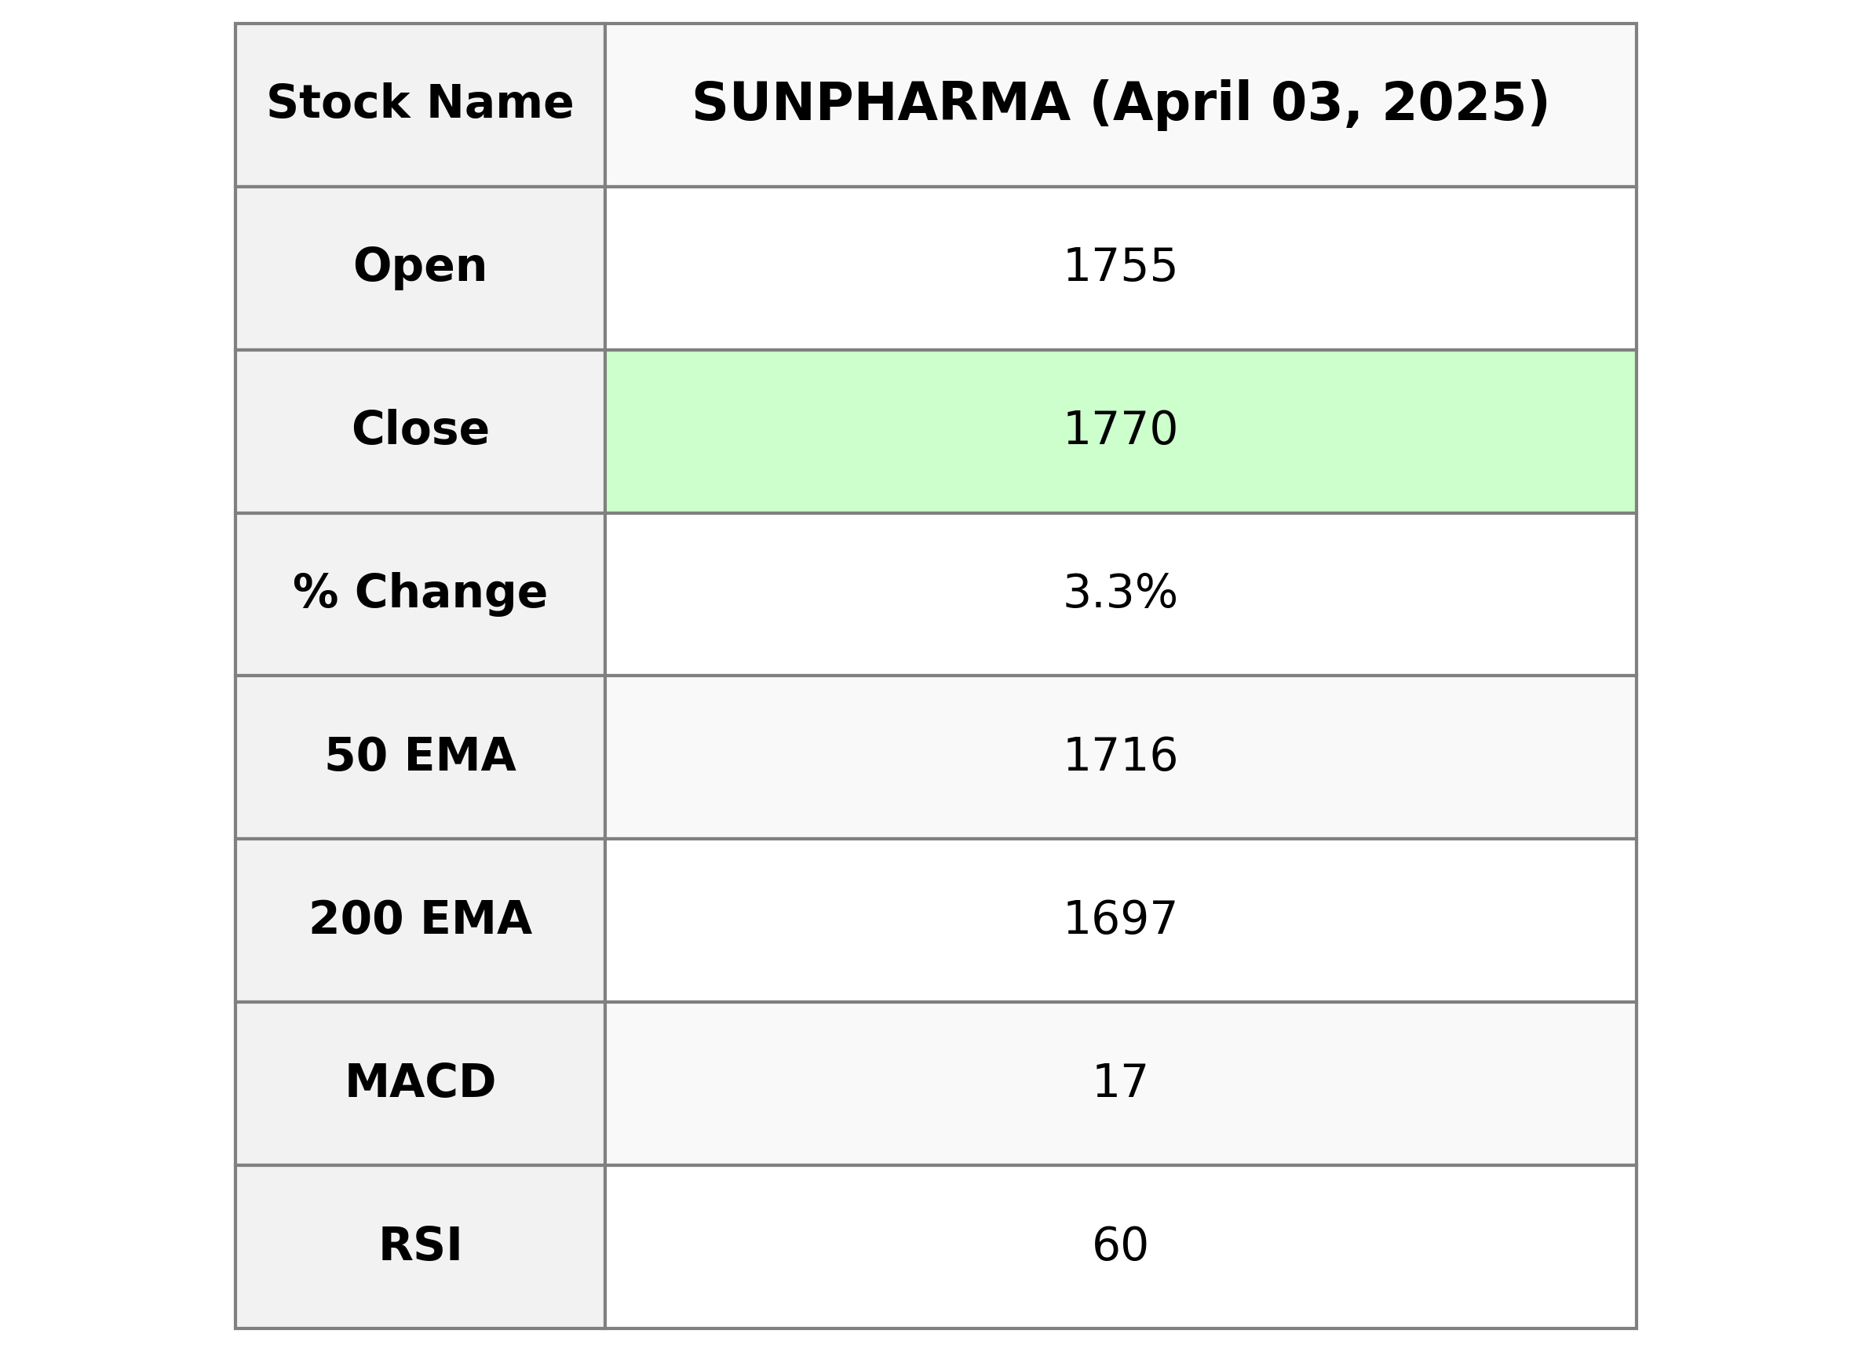Screen dimensions: 1872x1352
Task: Click the RSI value 60
Action: point(1120,1244)
